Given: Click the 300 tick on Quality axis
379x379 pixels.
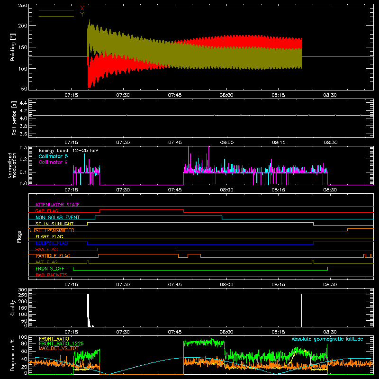Looking at the screenshot, I should (x=23, y=290).
